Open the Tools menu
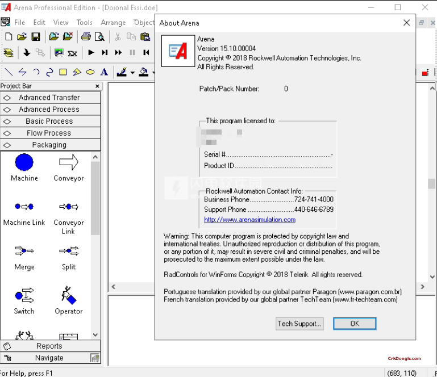 [x=84, y=23]
